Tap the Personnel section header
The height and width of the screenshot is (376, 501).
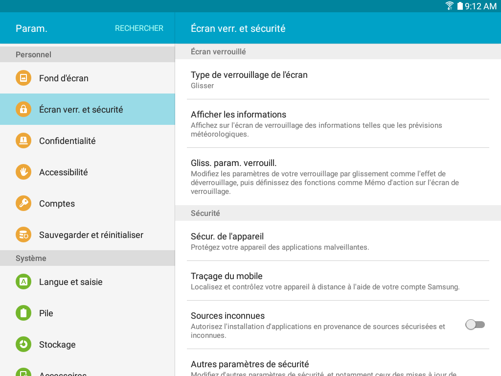[x=88, y=54]
